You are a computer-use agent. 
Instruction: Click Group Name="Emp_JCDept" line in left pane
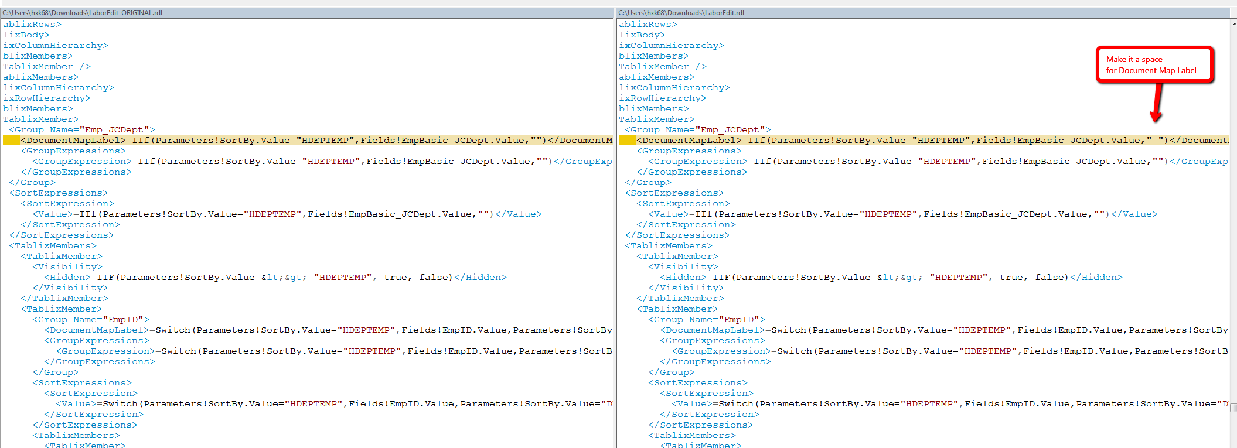[82, 129]
